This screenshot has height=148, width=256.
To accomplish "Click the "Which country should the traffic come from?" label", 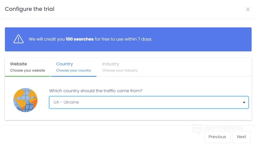I will pyautogui.click(x=96, y=91).
